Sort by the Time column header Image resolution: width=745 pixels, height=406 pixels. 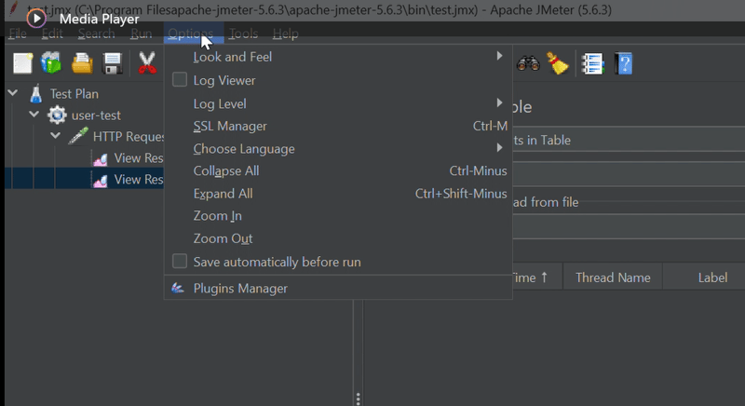[x=537, y=277]
